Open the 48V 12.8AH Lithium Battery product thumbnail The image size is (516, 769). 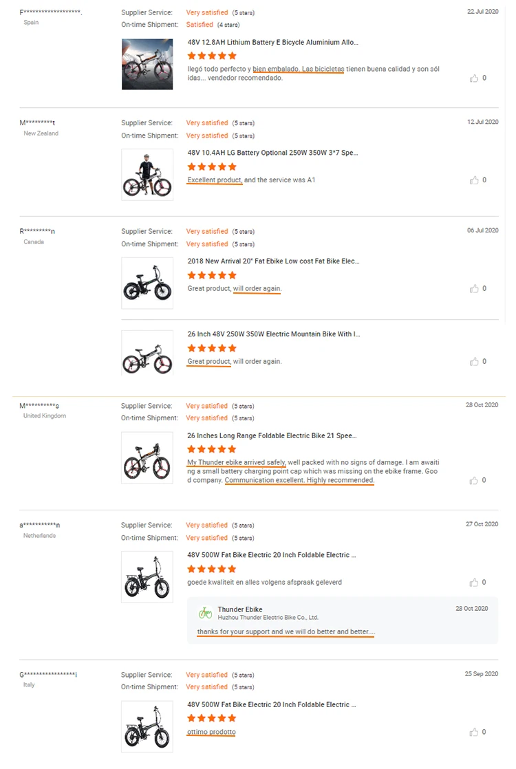pyautogui.click(x=147, y=64)
